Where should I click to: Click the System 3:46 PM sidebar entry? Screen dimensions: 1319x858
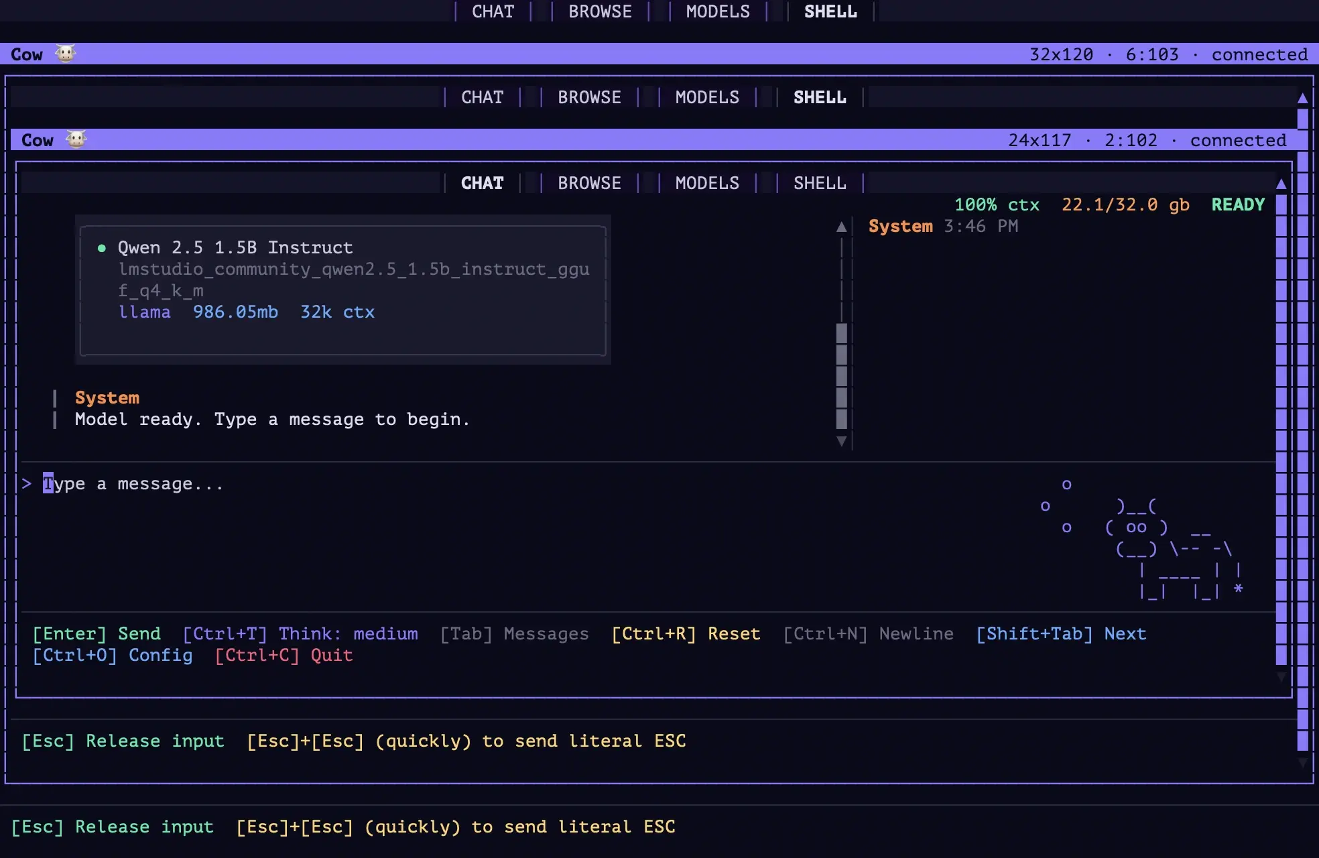pyautogui.click(x=943, y=226)
